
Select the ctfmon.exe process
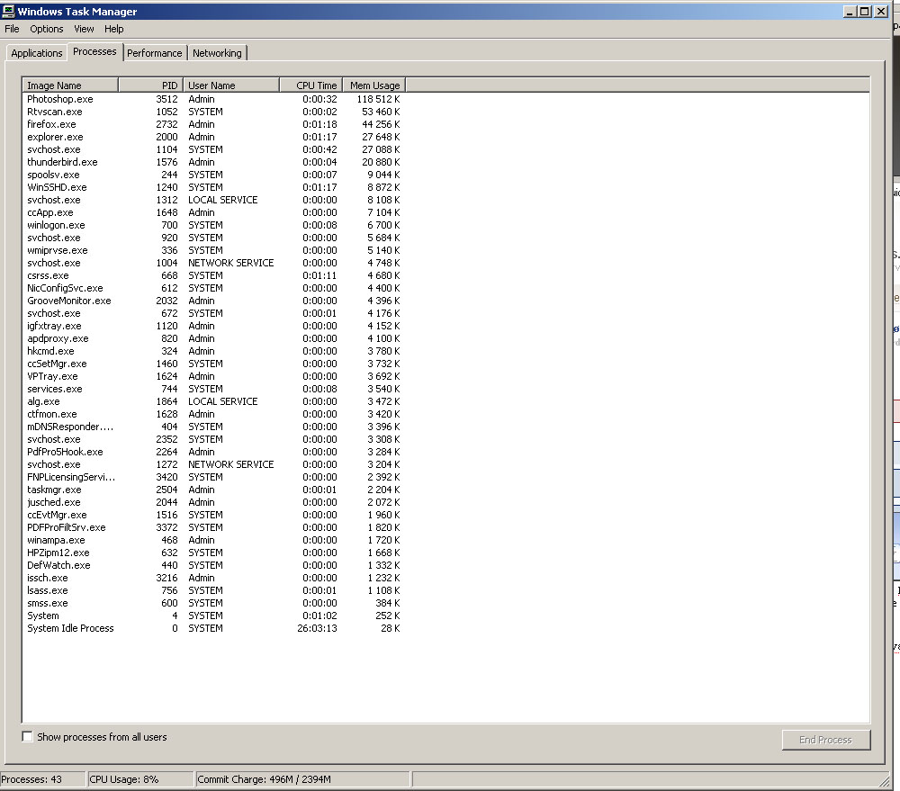213,415
